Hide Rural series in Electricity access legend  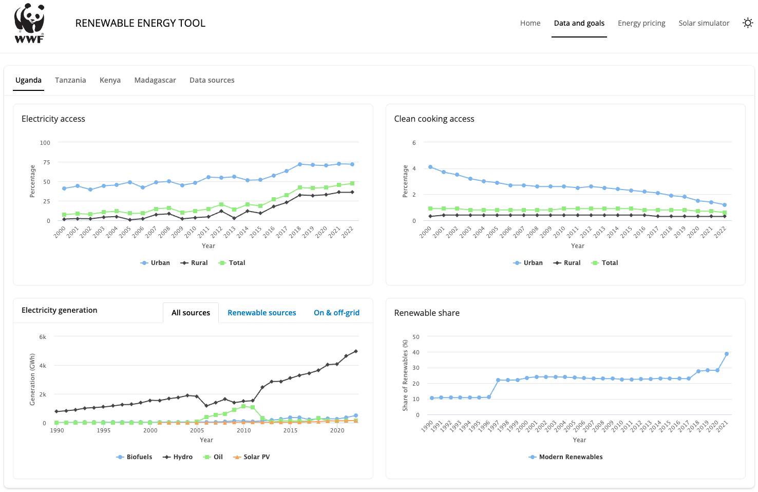(x=194, y=263)
